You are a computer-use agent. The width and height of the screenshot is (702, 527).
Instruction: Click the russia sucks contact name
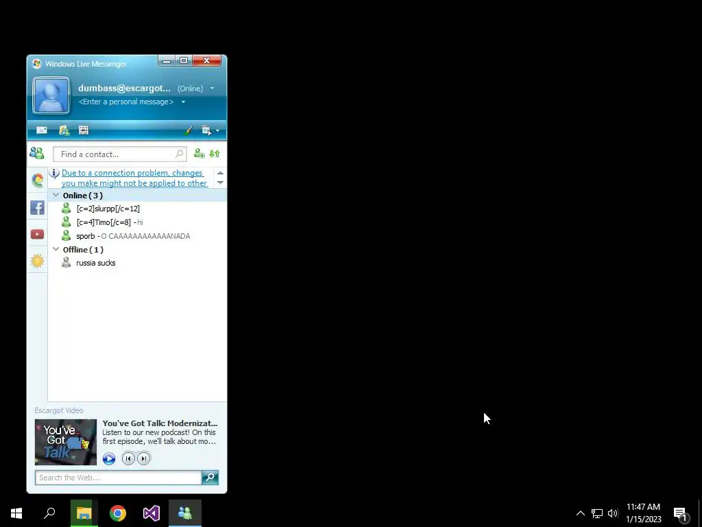(x=96, y=263)
